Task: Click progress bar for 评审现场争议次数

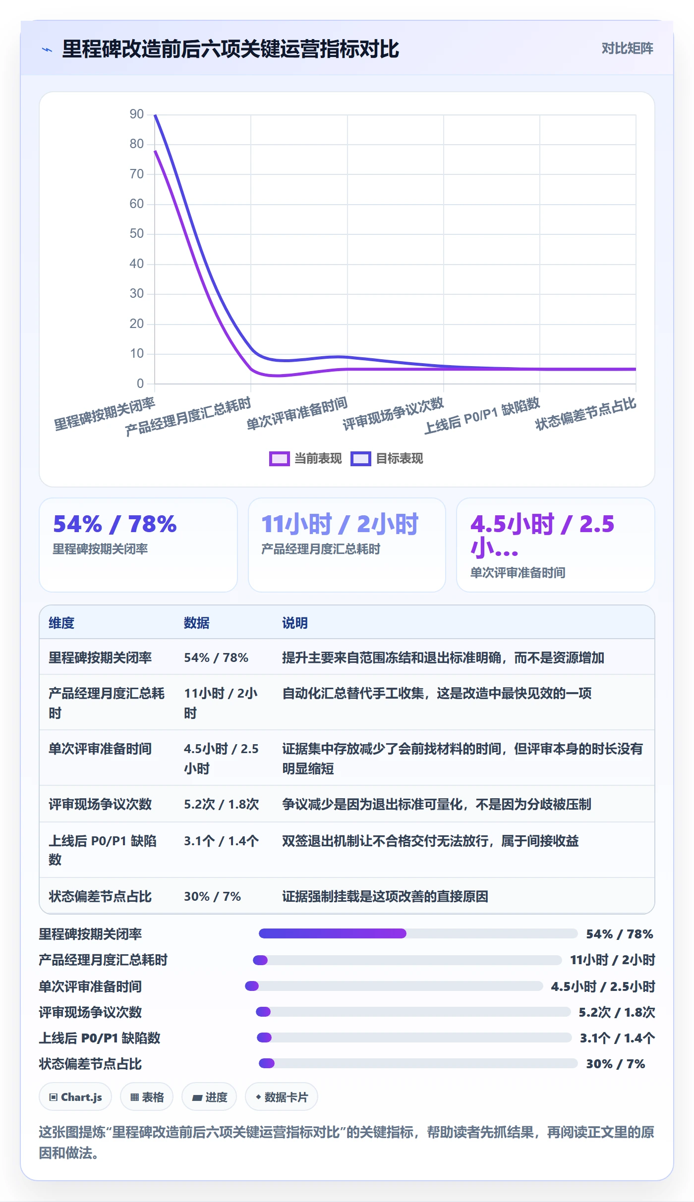Action: click(x=413, y=1012)
